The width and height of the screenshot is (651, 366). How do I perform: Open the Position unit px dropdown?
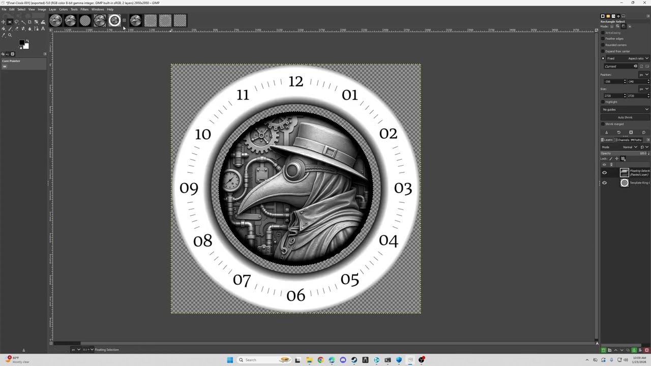[644, 75]
